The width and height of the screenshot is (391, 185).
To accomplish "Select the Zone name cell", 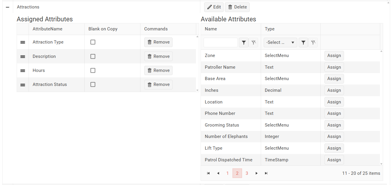I will (x=231, y=56).
